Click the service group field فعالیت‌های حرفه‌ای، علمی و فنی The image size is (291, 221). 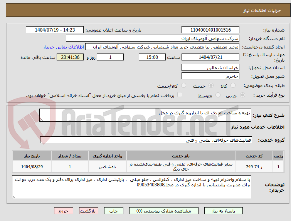tap(146, 140)
